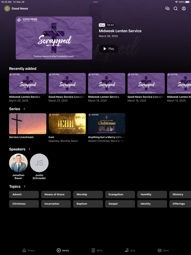This screenshot has height=255, width=191.
Task: Open the Merry Little Christmas series
Action: coord(106,124)
